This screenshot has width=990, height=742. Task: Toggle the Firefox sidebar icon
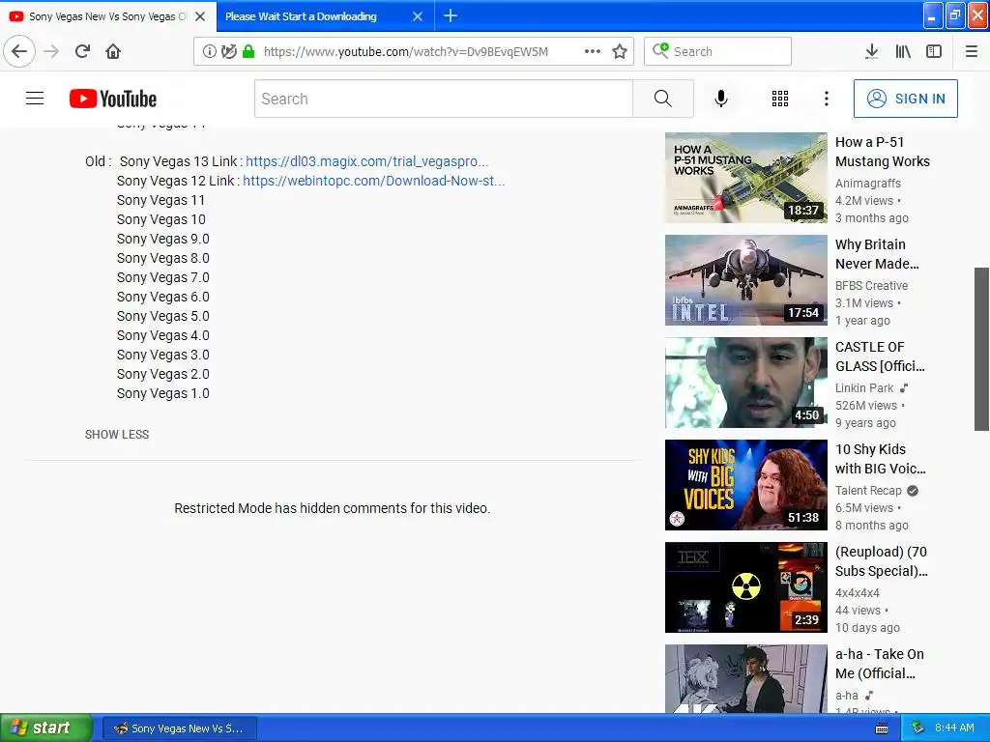click(x=934, y=51)
